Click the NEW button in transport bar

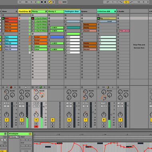[x=64, y=2]
